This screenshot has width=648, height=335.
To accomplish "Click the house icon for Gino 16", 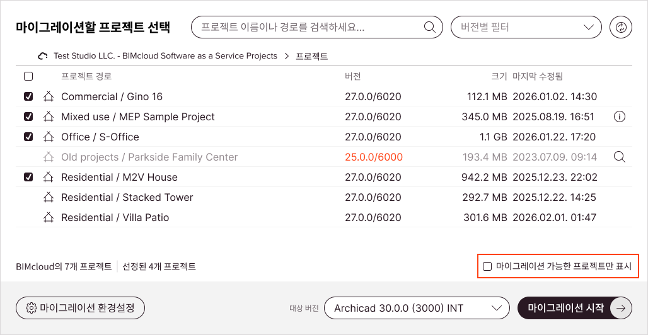I will point(49,96).
